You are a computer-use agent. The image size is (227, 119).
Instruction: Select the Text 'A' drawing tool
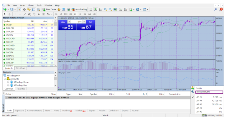(x=39, y=14)
